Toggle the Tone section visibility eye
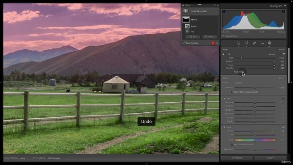 coord(283,99)
